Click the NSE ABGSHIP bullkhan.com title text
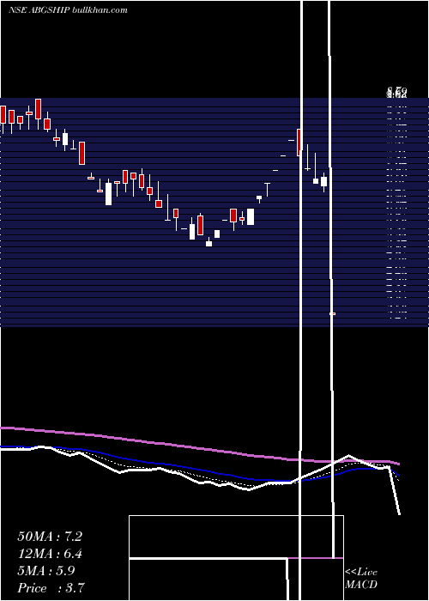The height and width of the screenshot is (601, 429). (68, 10)
